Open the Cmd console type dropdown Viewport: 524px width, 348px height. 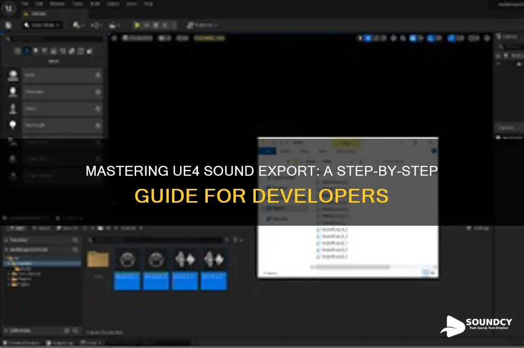[x=92, y=343]
